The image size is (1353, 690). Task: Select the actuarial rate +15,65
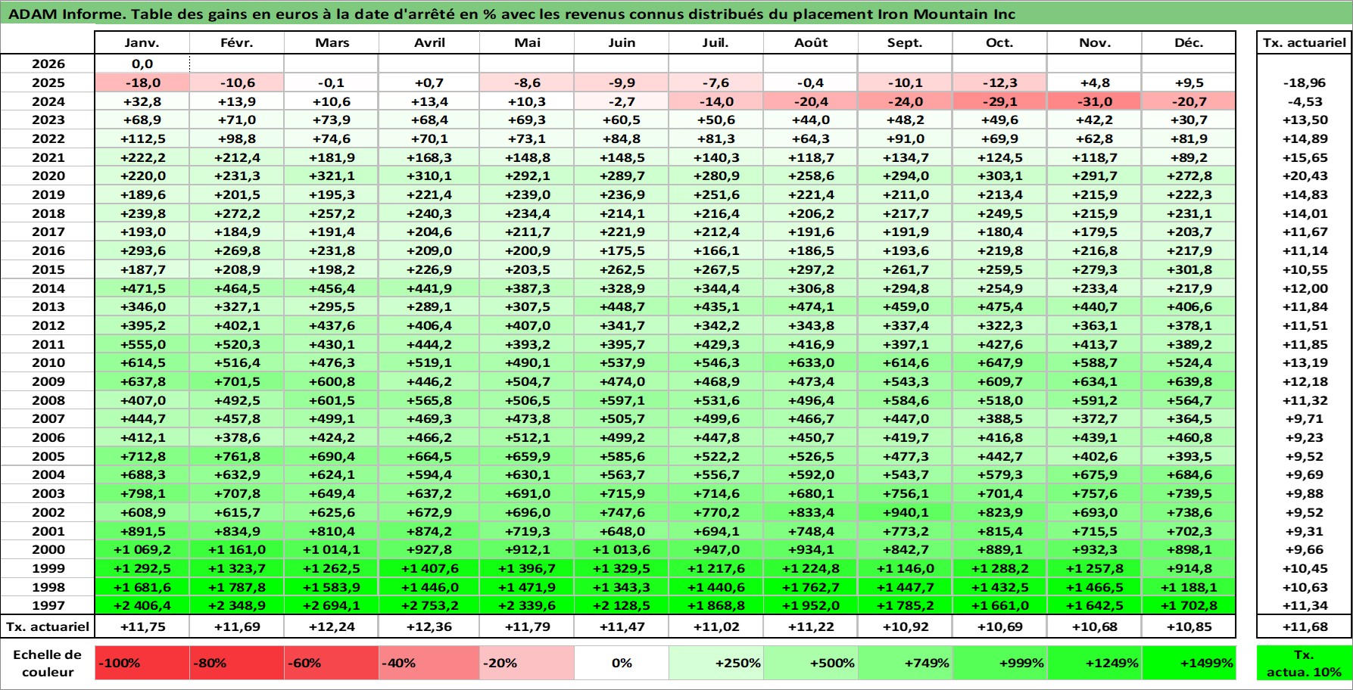(1305, 157)
